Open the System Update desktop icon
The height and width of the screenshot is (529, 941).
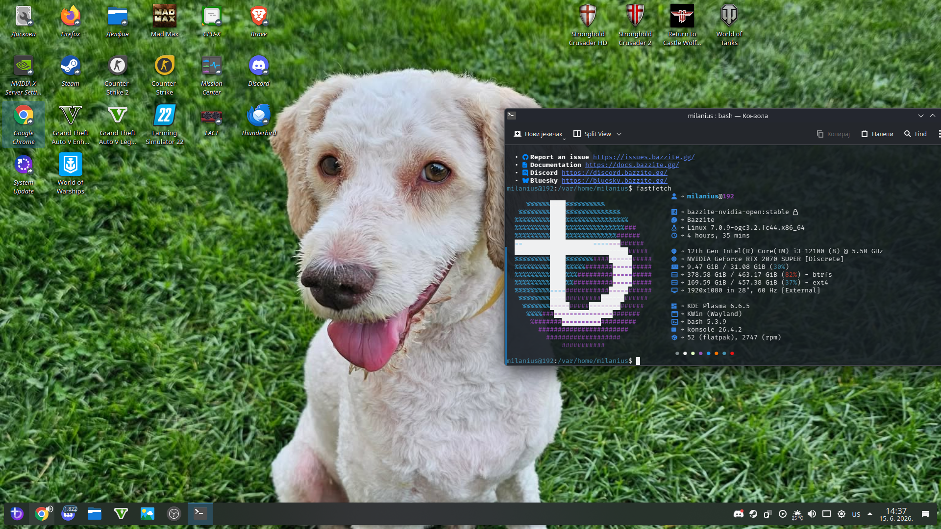pos(24,174)
